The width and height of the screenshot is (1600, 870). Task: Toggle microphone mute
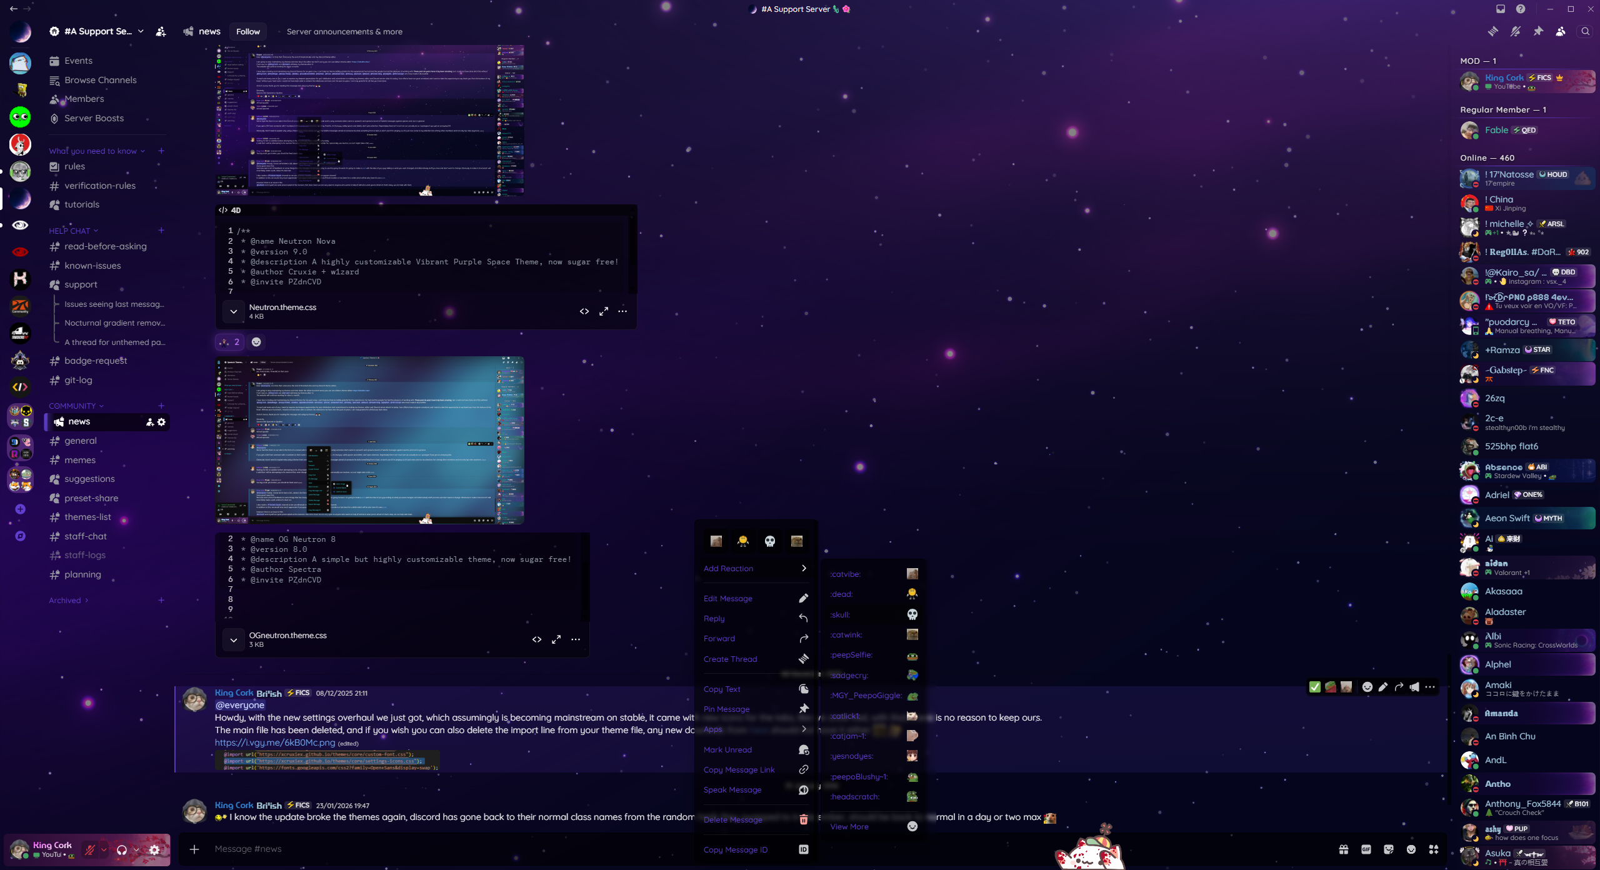click(90, 850)
